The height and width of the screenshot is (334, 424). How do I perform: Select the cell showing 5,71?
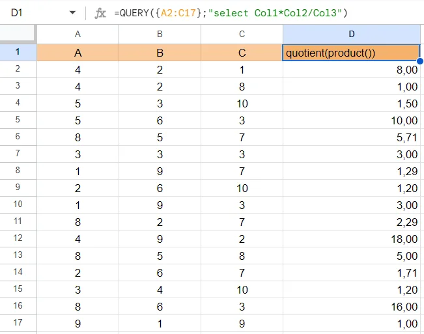point(352,137)
